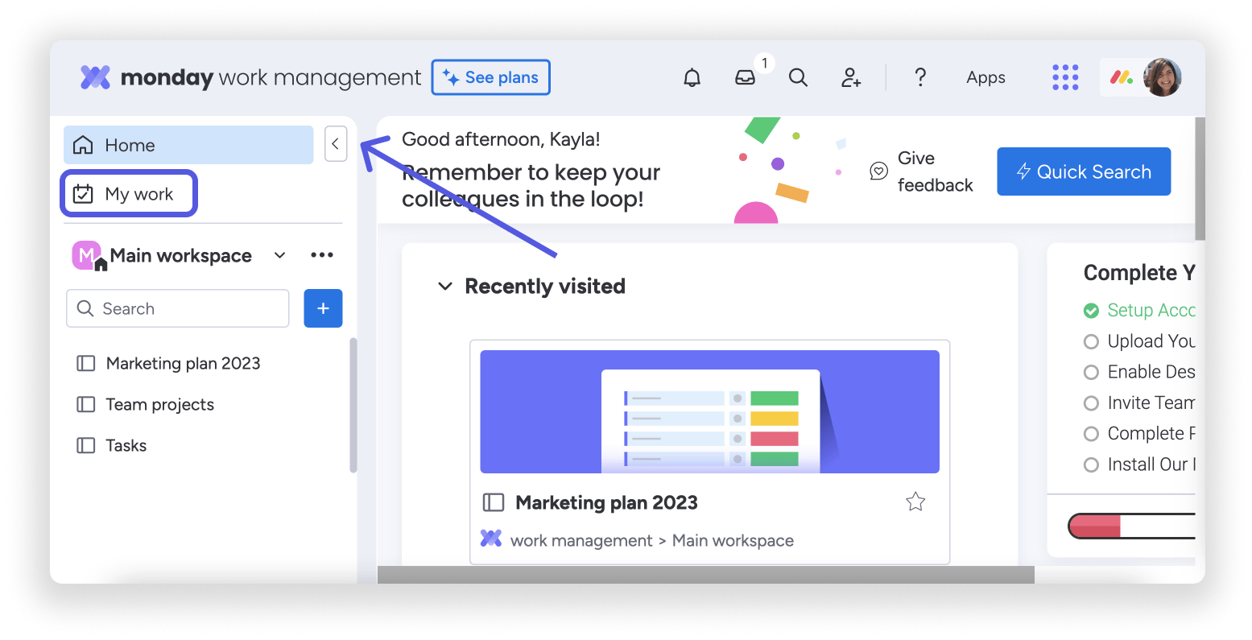Add new item with blue plus button
Screen dimensions: 1252x640
tap(323, 308)
